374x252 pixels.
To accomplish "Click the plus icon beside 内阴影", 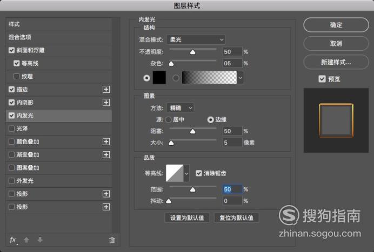I will (x=106, y=103).
